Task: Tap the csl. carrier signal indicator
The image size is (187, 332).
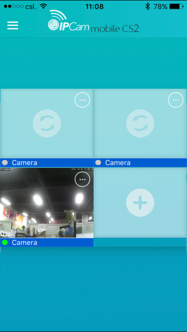Action: pyautogui.click(x=20, y=7)
